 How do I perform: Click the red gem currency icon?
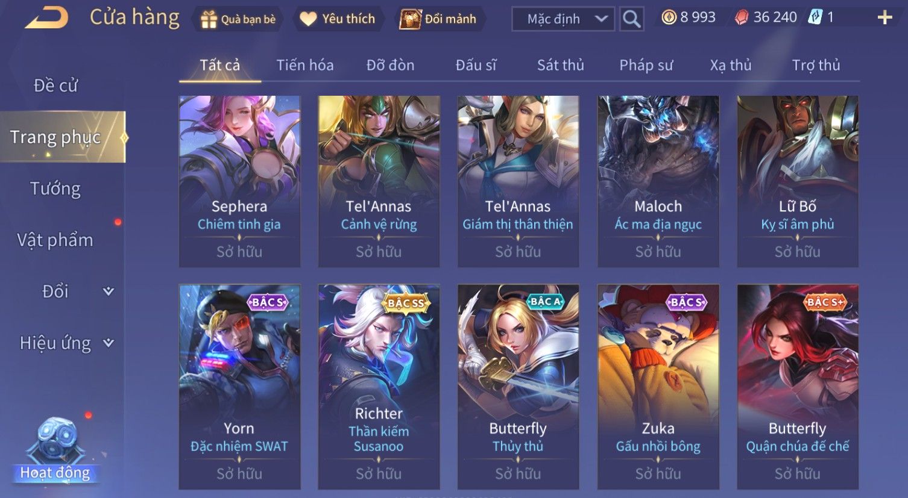point(741,17)
